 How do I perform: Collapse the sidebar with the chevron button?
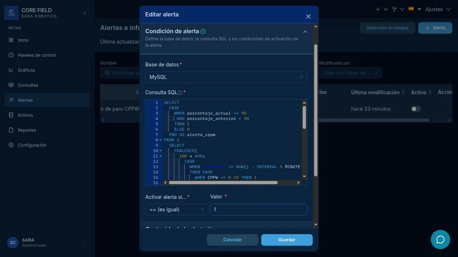[x=85, y=13]
